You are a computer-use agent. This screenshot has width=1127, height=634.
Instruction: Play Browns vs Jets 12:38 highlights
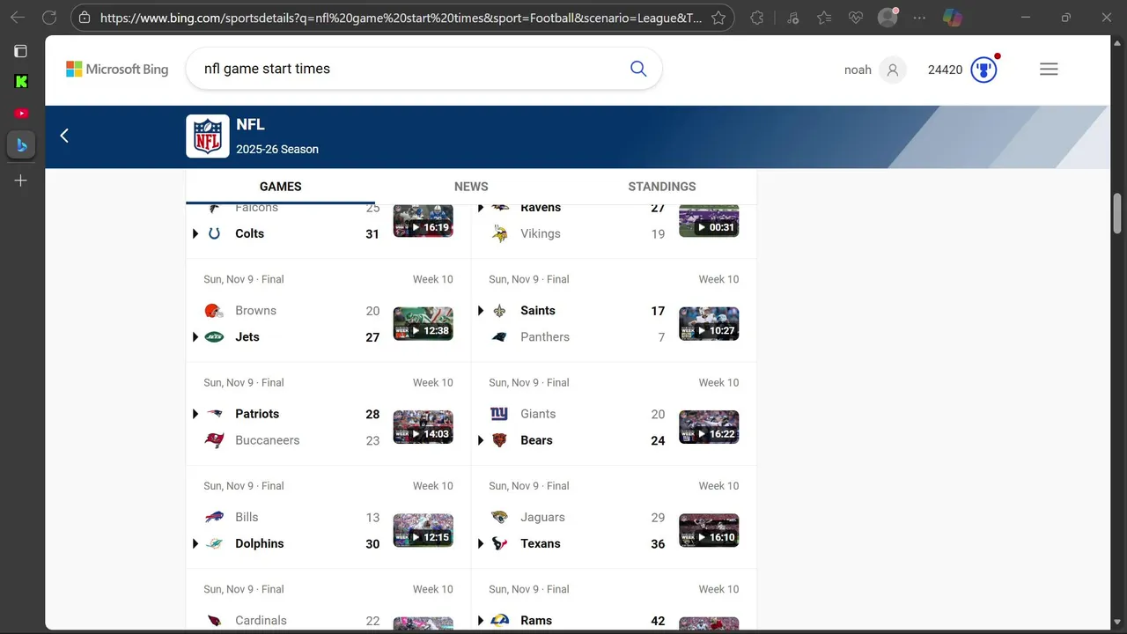(x=424, y=323)
